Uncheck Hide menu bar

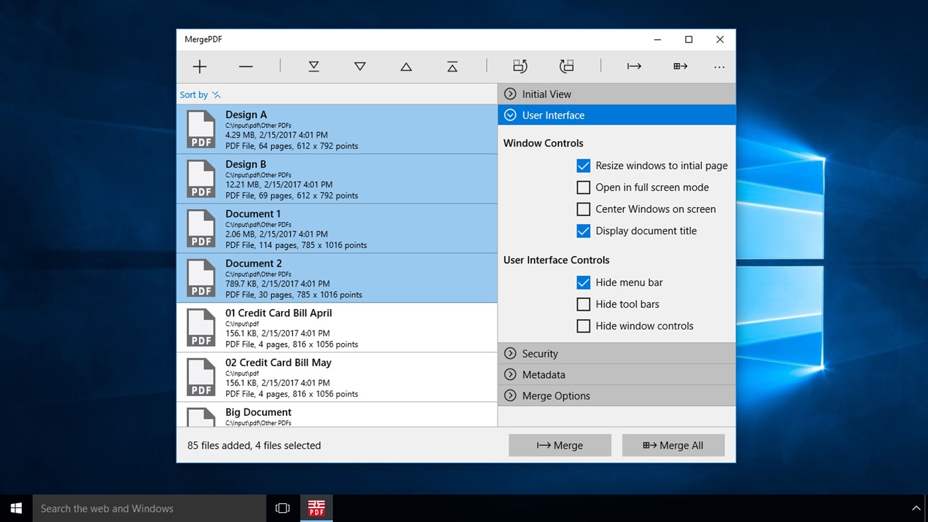click(583, 282)
